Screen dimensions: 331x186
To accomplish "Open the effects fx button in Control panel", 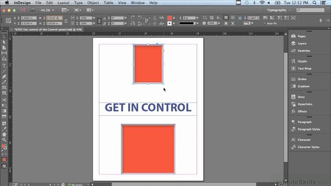I will (x=218, y=18).
